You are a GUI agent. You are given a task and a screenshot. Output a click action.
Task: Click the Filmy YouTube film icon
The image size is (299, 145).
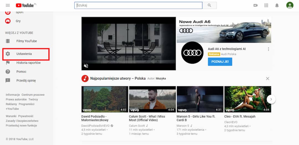coord(8,41)
